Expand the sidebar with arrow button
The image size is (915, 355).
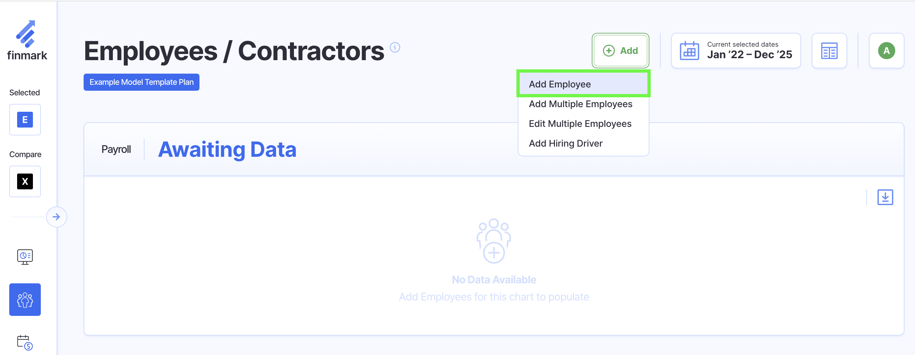57,217
